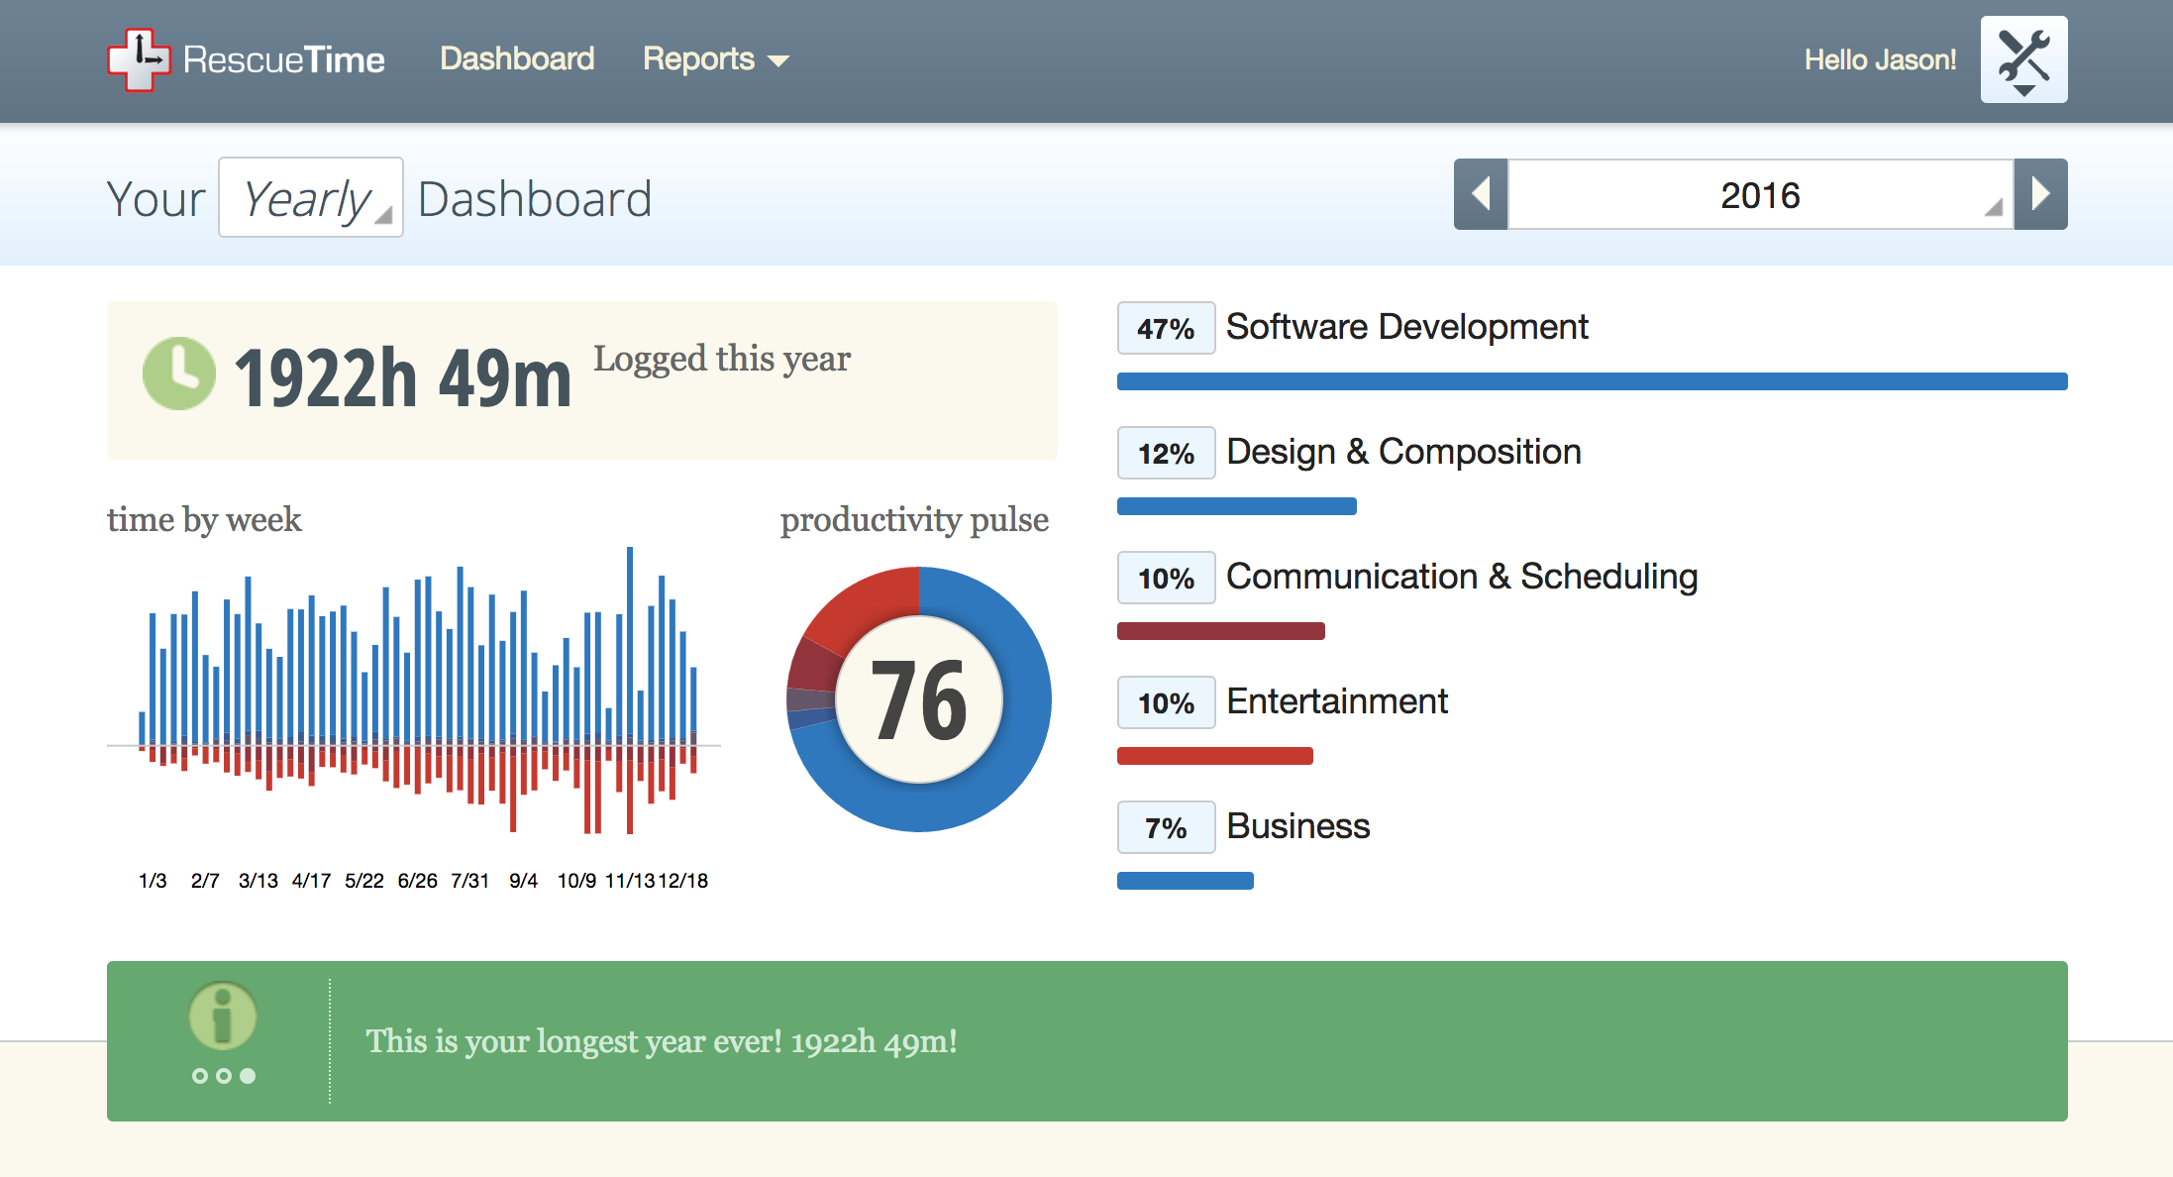Open the tools settings icon menu
2173x1177 pixels.
pyautogui.click(x=2023, y=59)
